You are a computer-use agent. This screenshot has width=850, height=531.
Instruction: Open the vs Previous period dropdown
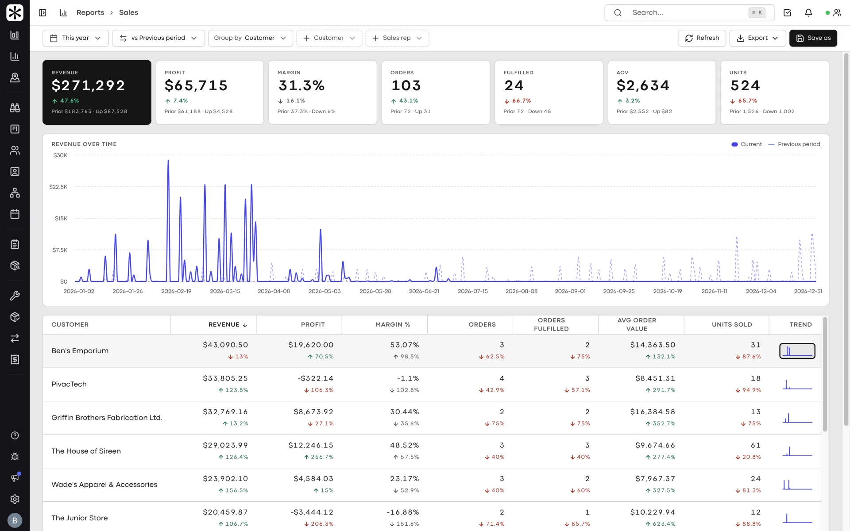158,38
